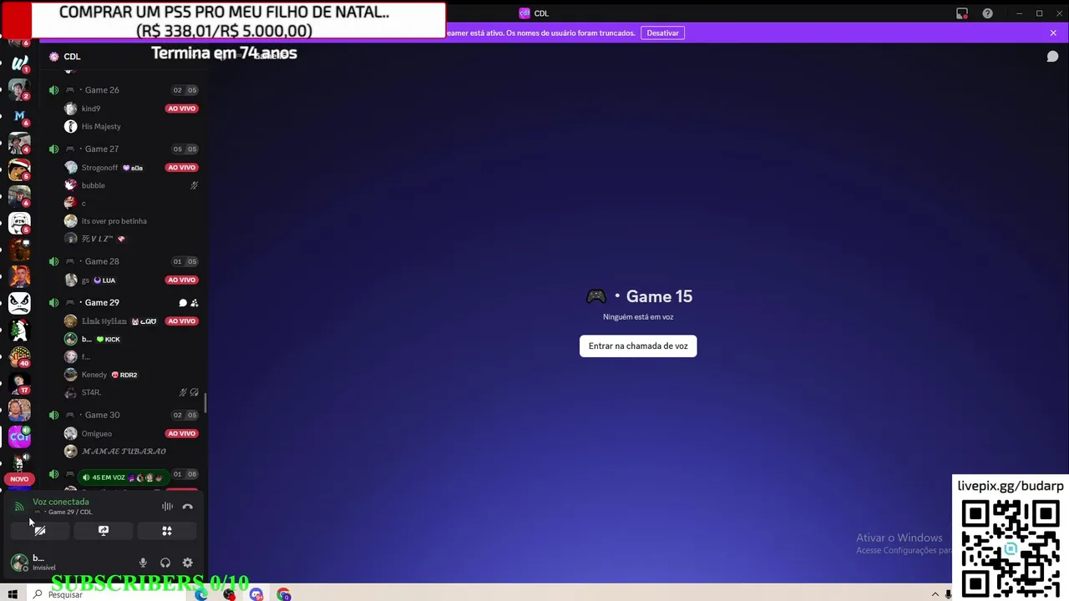Dismiss the streamer mode purple banner

click(x=1053, y=33)
